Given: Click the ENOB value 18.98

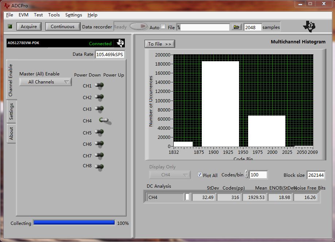Looking at the screenshot, I should tap(281, 197).
